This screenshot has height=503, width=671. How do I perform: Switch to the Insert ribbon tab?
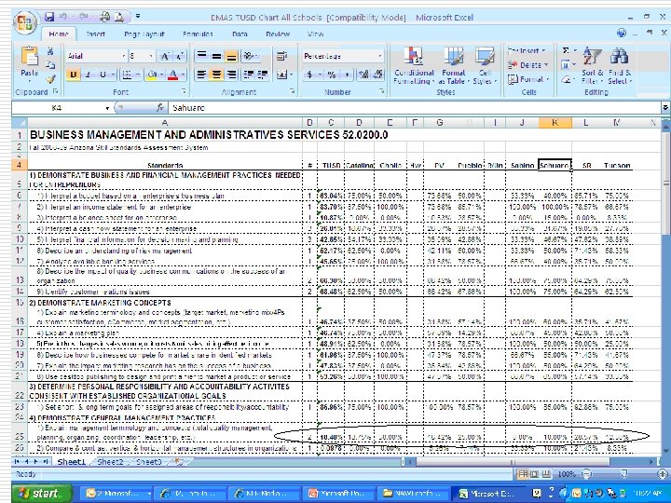click(96, 34)
